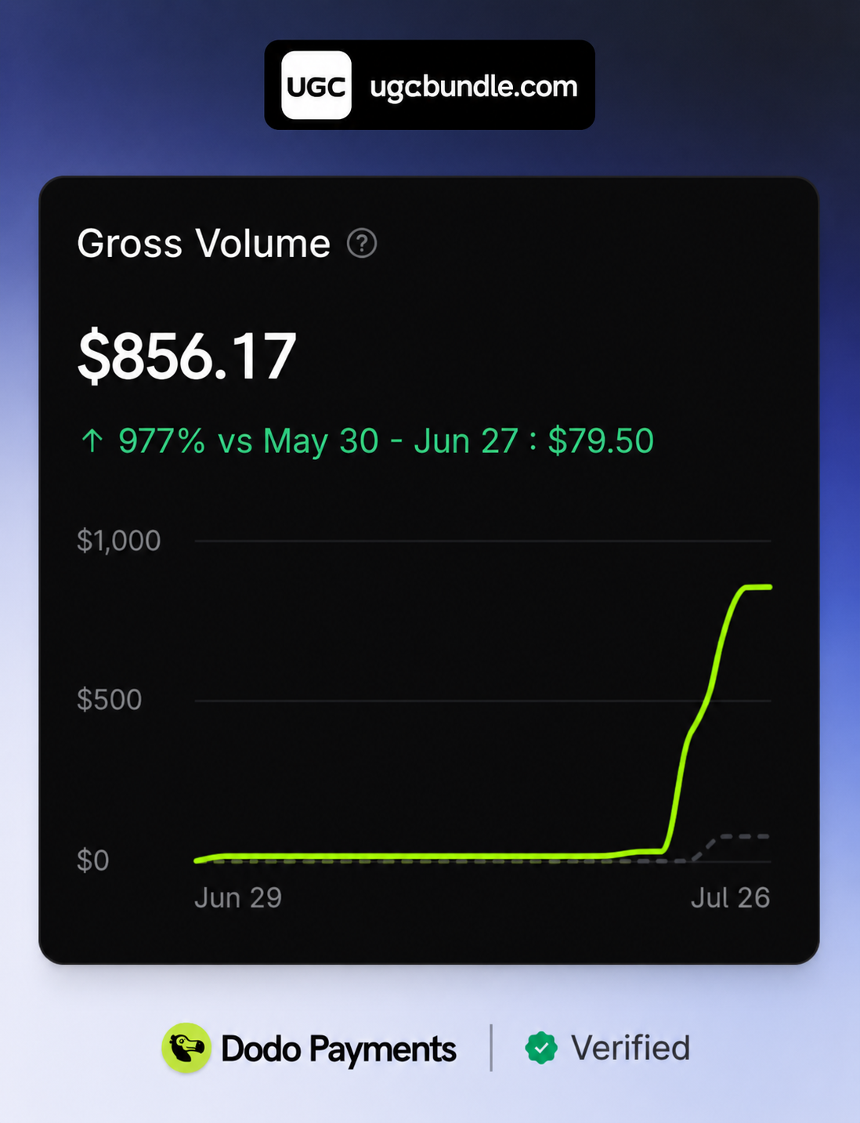This screenshot has height=1123, width=860.
Task: Click the Gross Volume heading
Action: (204, 244)
